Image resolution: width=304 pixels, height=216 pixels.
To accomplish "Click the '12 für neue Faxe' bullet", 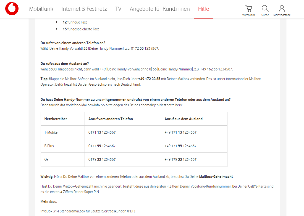I will click(75, 22).
